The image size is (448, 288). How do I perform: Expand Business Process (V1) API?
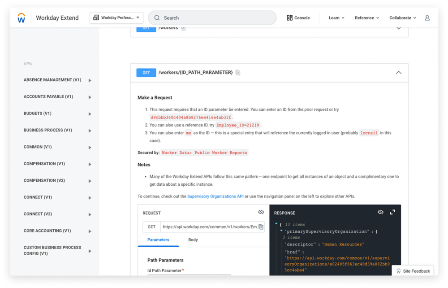coord(90,131)
